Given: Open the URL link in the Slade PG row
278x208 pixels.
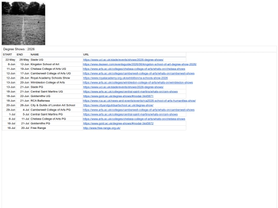Looking at the screenshot, I should pyautogui.click(x=123, y=87).
